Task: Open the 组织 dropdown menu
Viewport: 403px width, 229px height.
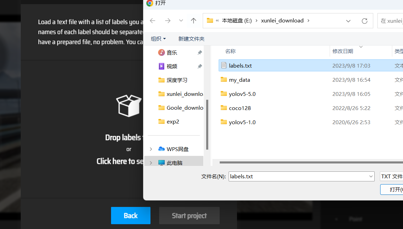Action: pos(158,39)
